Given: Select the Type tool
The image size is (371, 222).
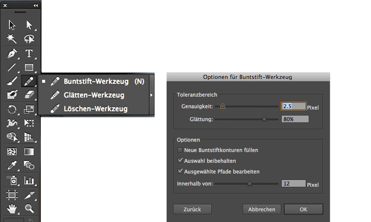Looking at the screenshot, I should pos(29,54).
